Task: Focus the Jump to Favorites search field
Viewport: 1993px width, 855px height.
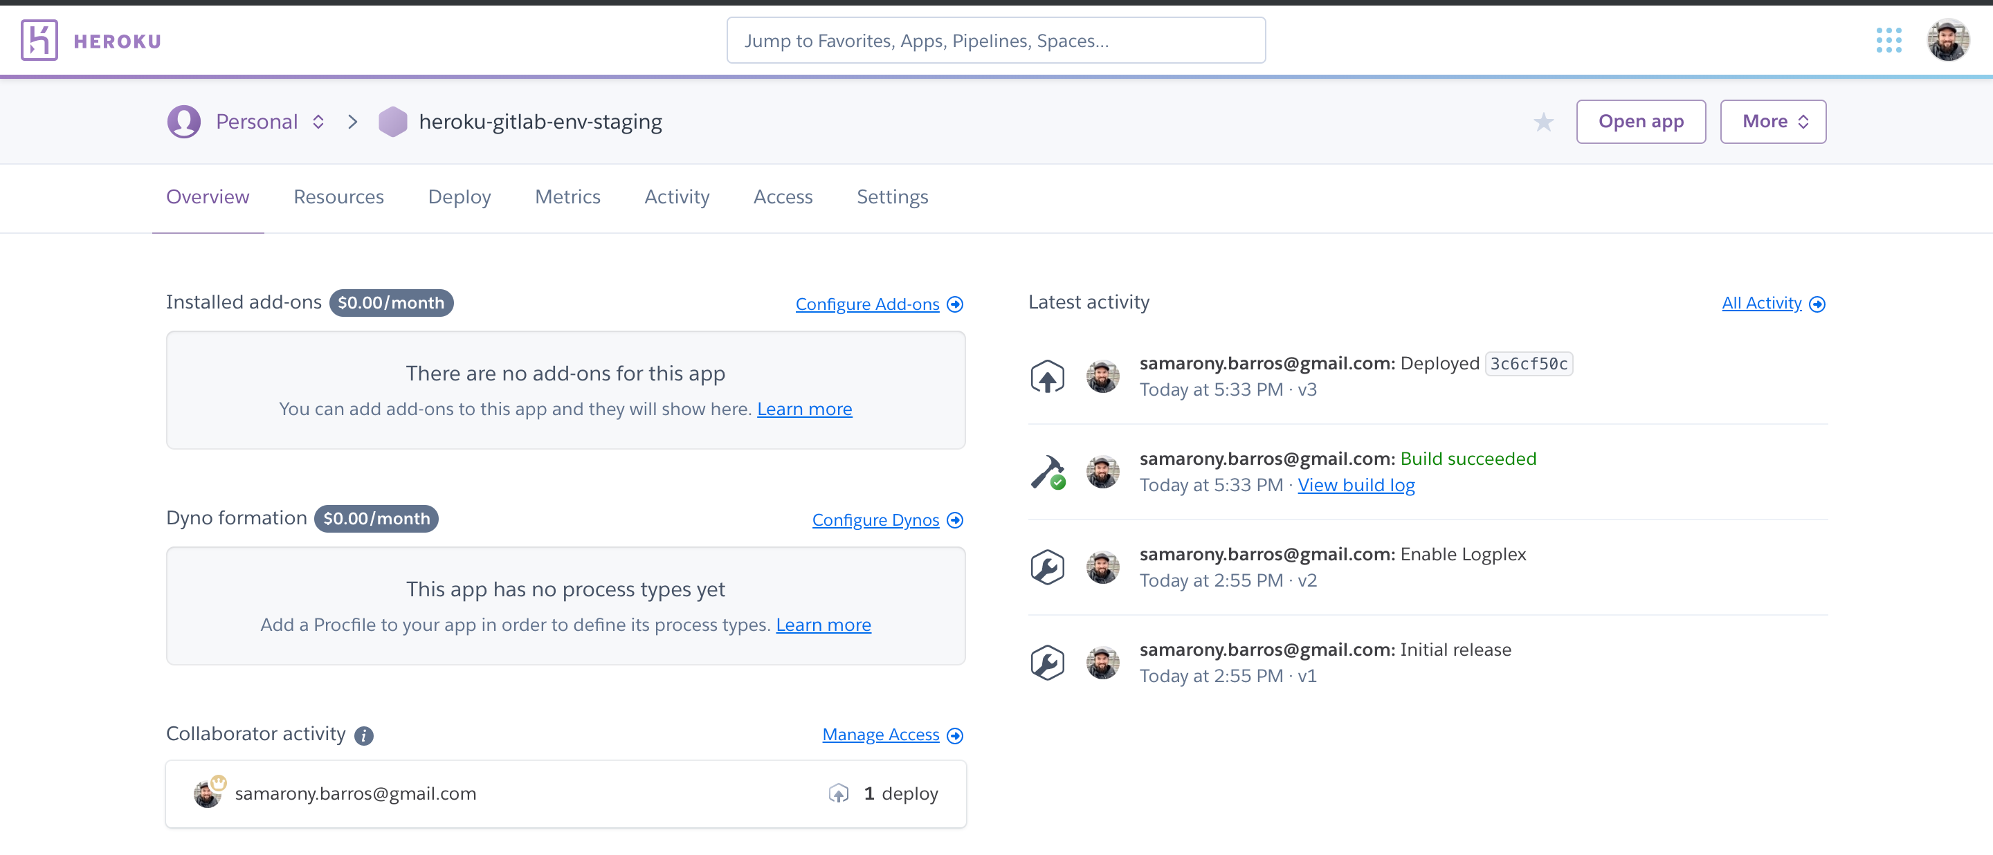Action: tap(995, 41)
